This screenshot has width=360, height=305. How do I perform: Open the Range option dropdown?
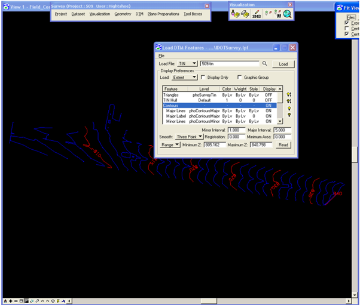(170, 145)
